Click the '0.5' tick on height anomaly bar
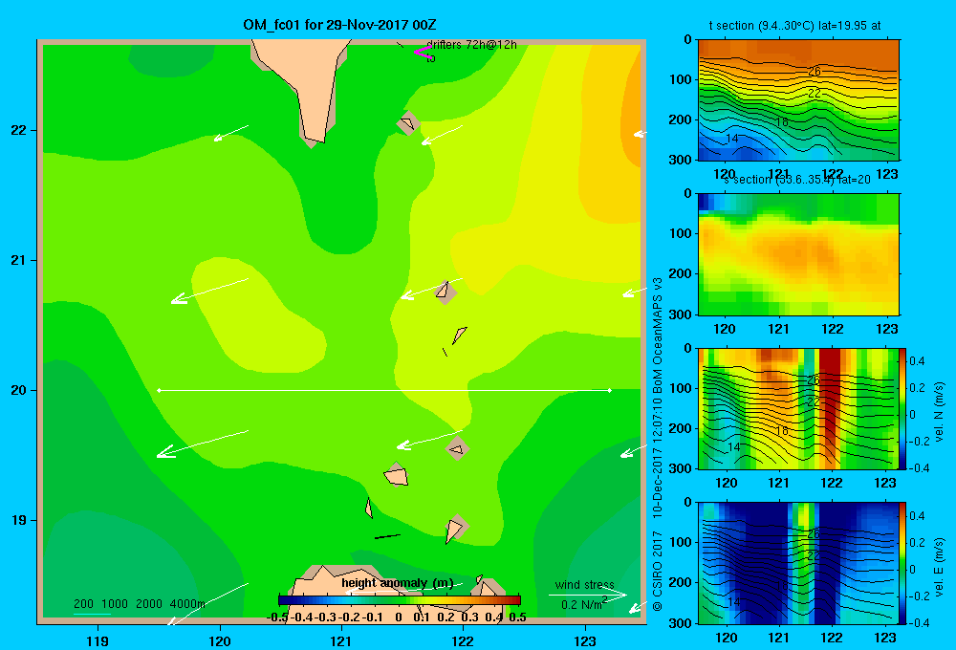The image size is (956, 650). point(517,617)
